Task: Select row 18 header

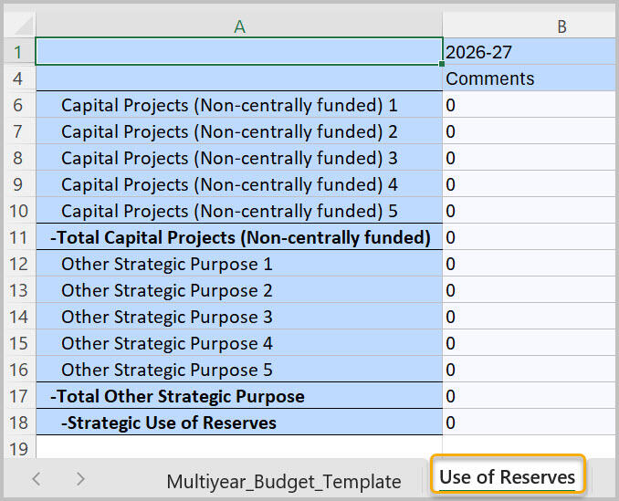Action: pos(20,423)
